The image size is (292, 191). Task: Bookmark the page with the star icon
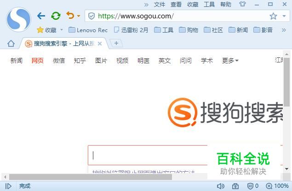273,16
